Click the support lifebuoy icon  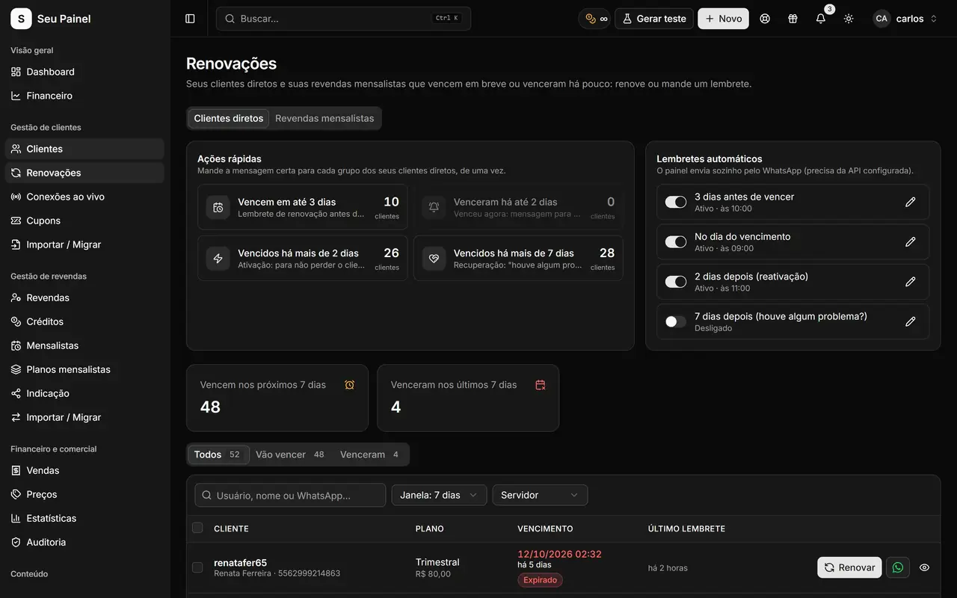pyautogui.click(x=765, y=19)
